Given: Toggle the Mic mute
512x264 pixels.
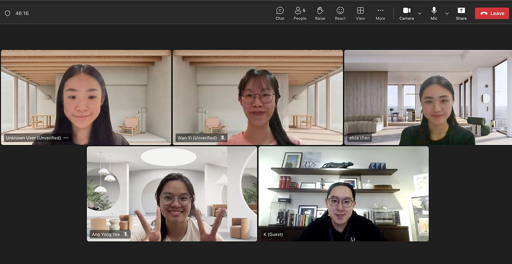Looking at the screenshot, I should pyautogui.click(x=434, y=14).
